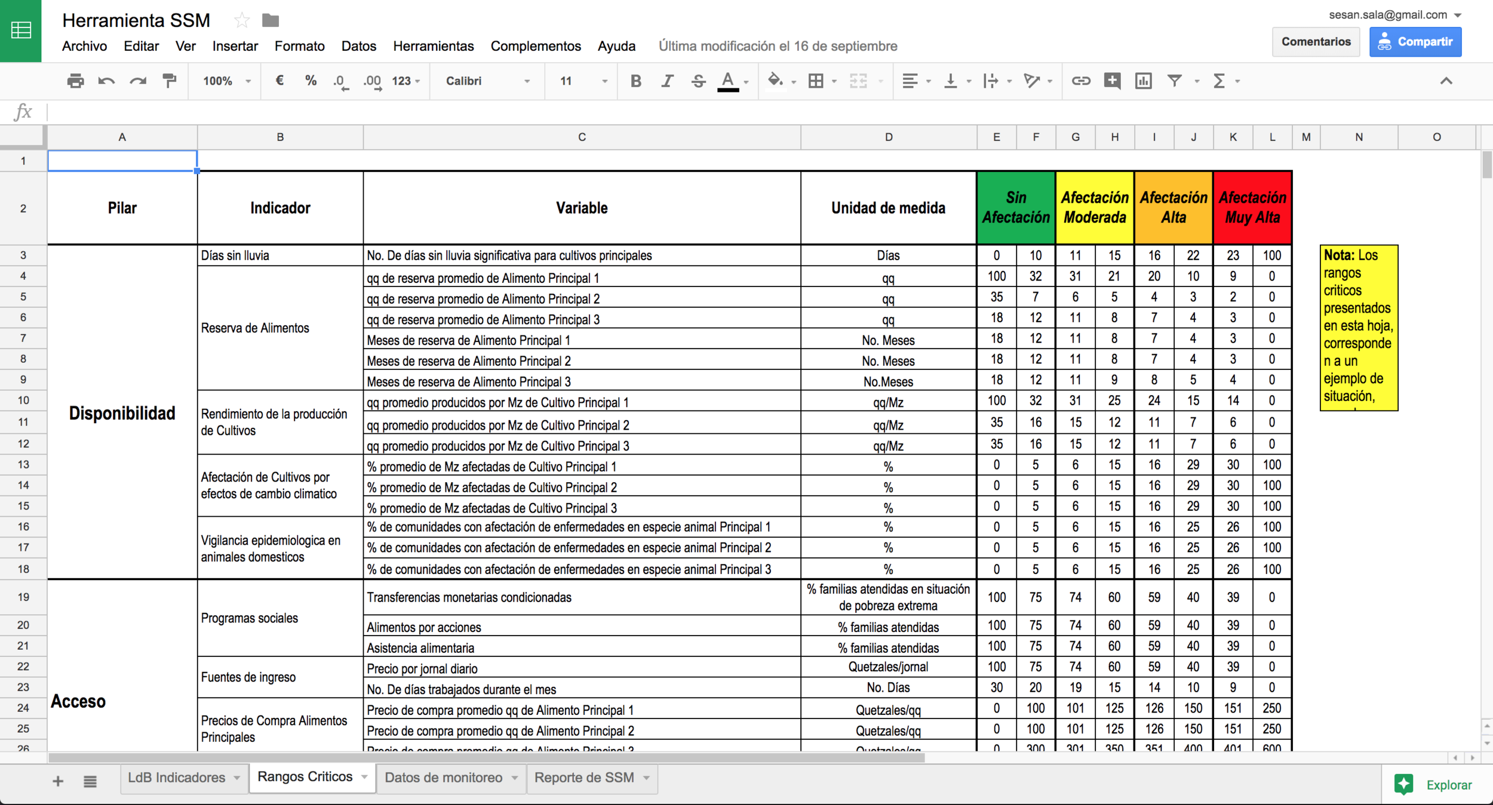Click the Afectación Muy Alta red header
Viewport: 1493px width, 805px height.
(1252, 208)
